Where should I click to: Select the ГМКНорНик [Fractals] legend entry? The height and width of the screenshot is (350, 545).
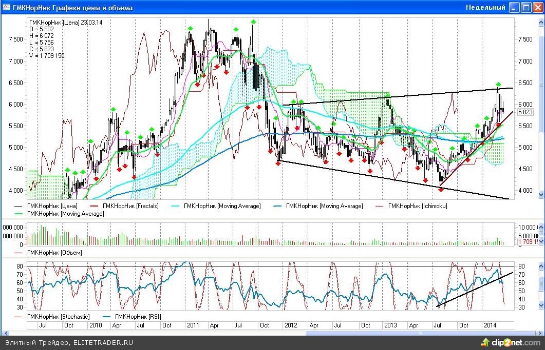(130, 206)
